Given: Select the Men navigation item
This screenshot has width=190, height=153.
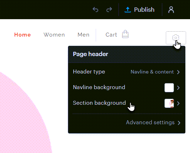Looking at the screenshot, I should pos(84,35).
